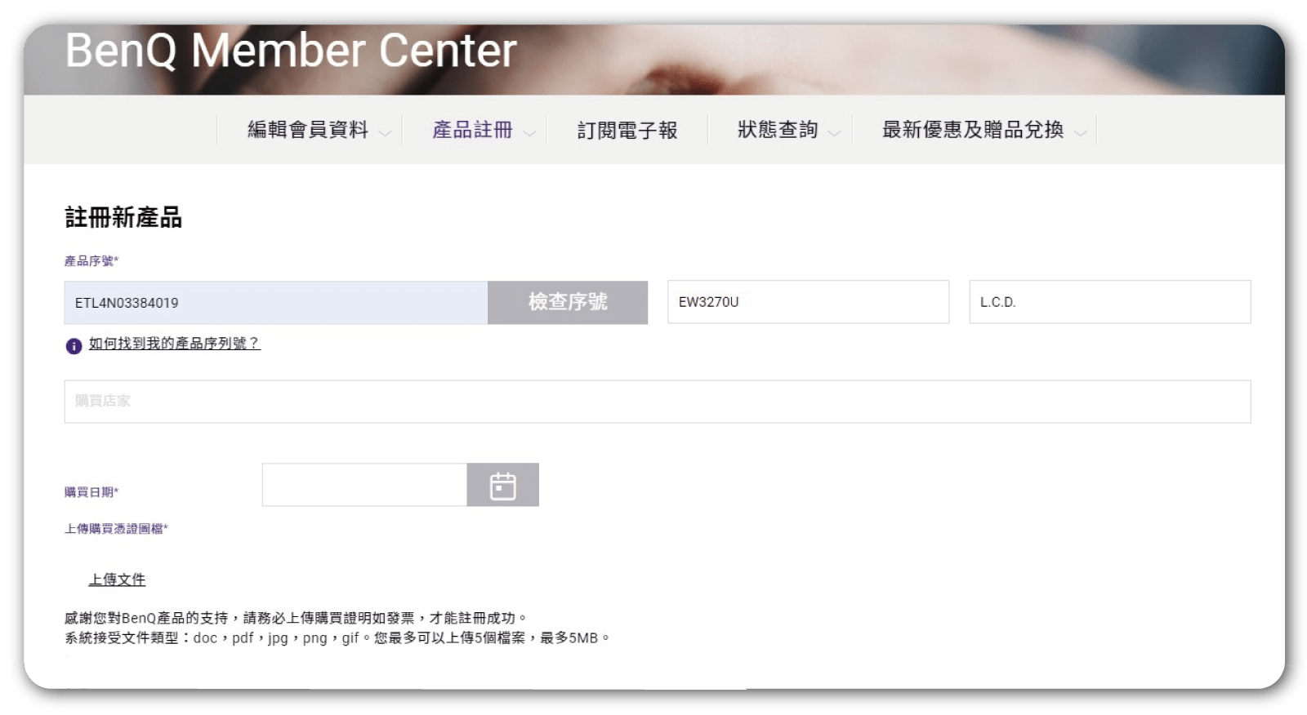Image resolution: width=1307 pixels, height=715 pixels.
Task: Click the info icon beside serial number help
Action: [74, 345]
